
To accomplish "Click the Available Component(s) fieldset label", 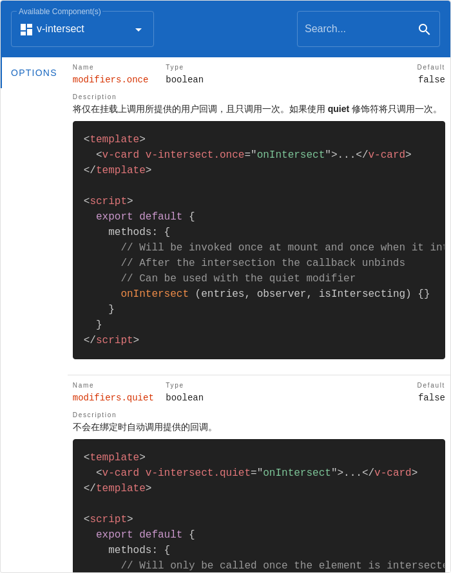I will point(59,12).
